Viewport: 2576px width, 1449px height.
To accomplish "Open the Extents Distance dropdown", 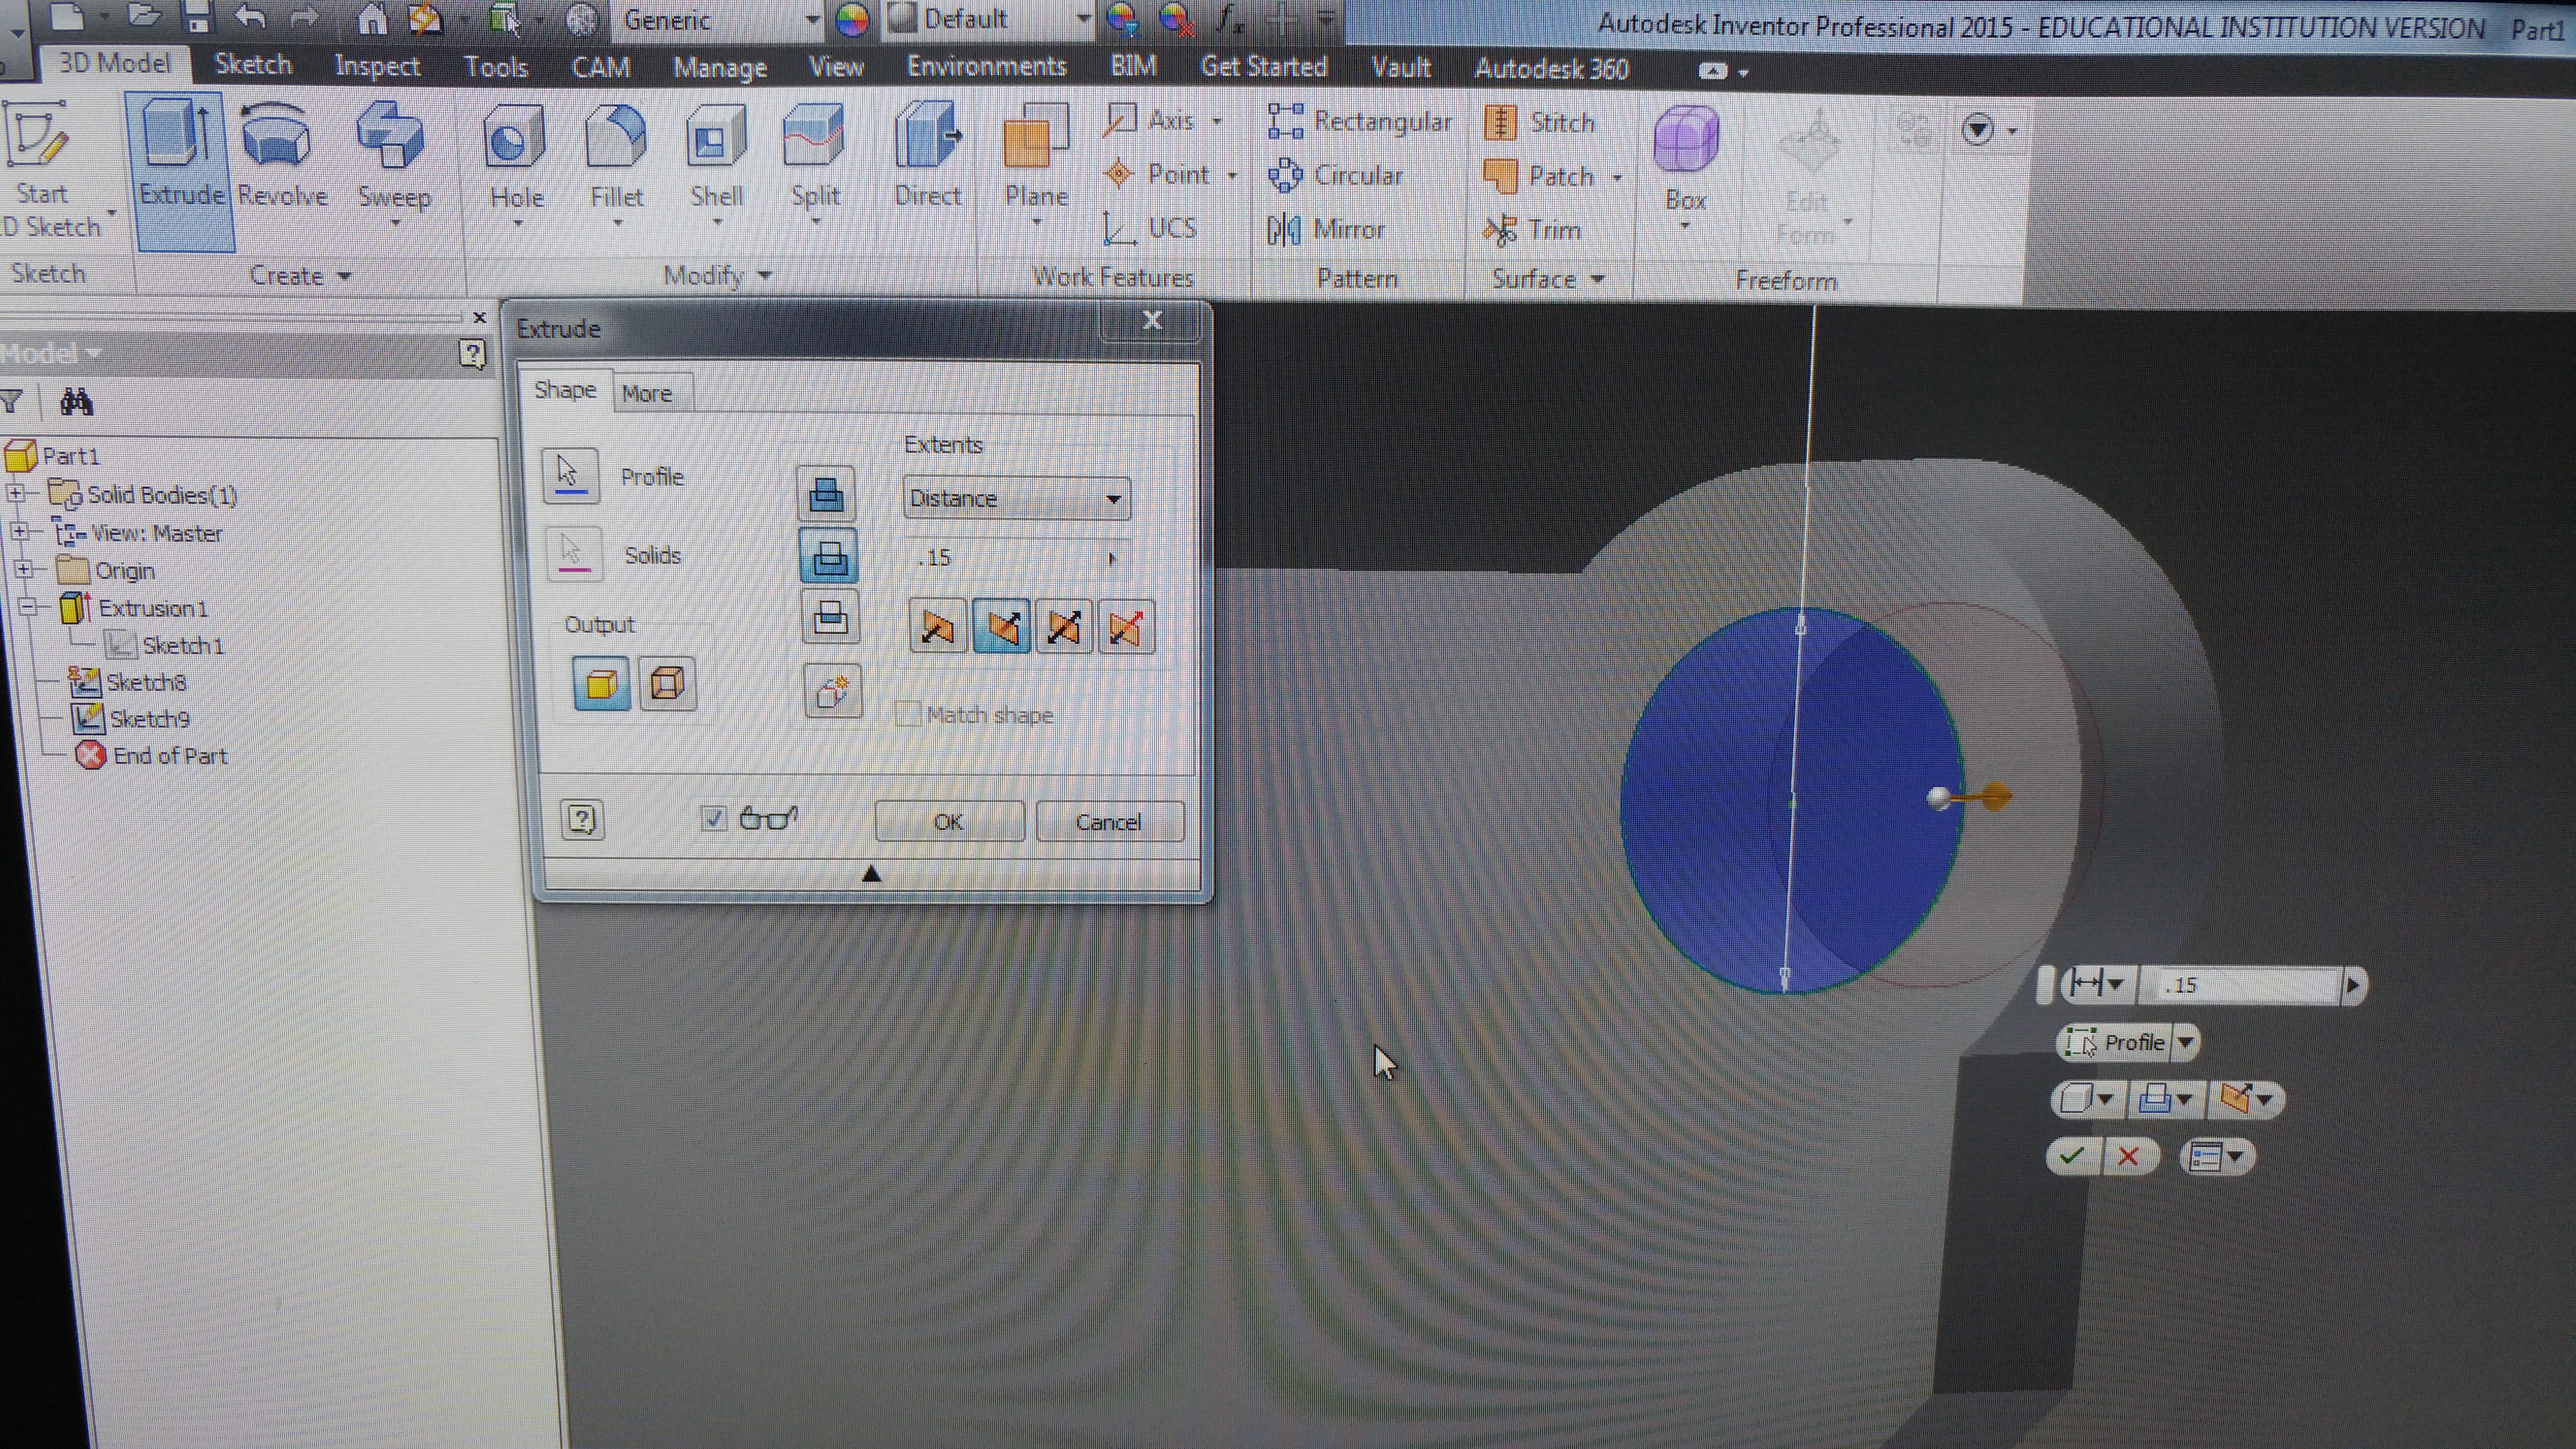I will (1016, 498).
